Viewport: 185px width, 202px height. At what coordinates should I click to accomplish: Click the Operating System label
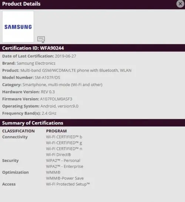coord(21,106)
